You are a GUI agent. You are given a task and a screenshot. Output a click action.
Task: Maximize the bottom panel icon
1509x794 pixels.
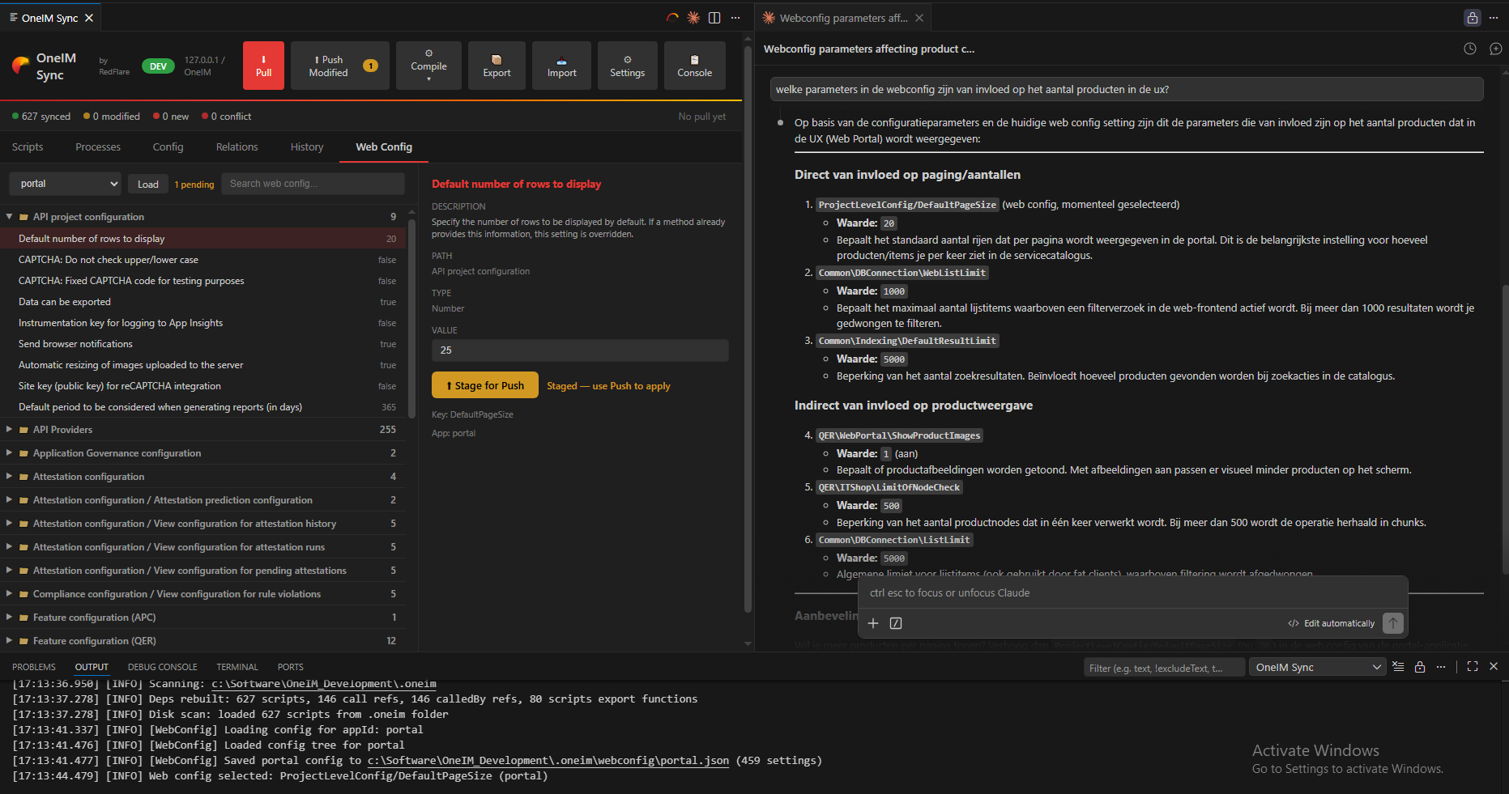click(1473, 667)
